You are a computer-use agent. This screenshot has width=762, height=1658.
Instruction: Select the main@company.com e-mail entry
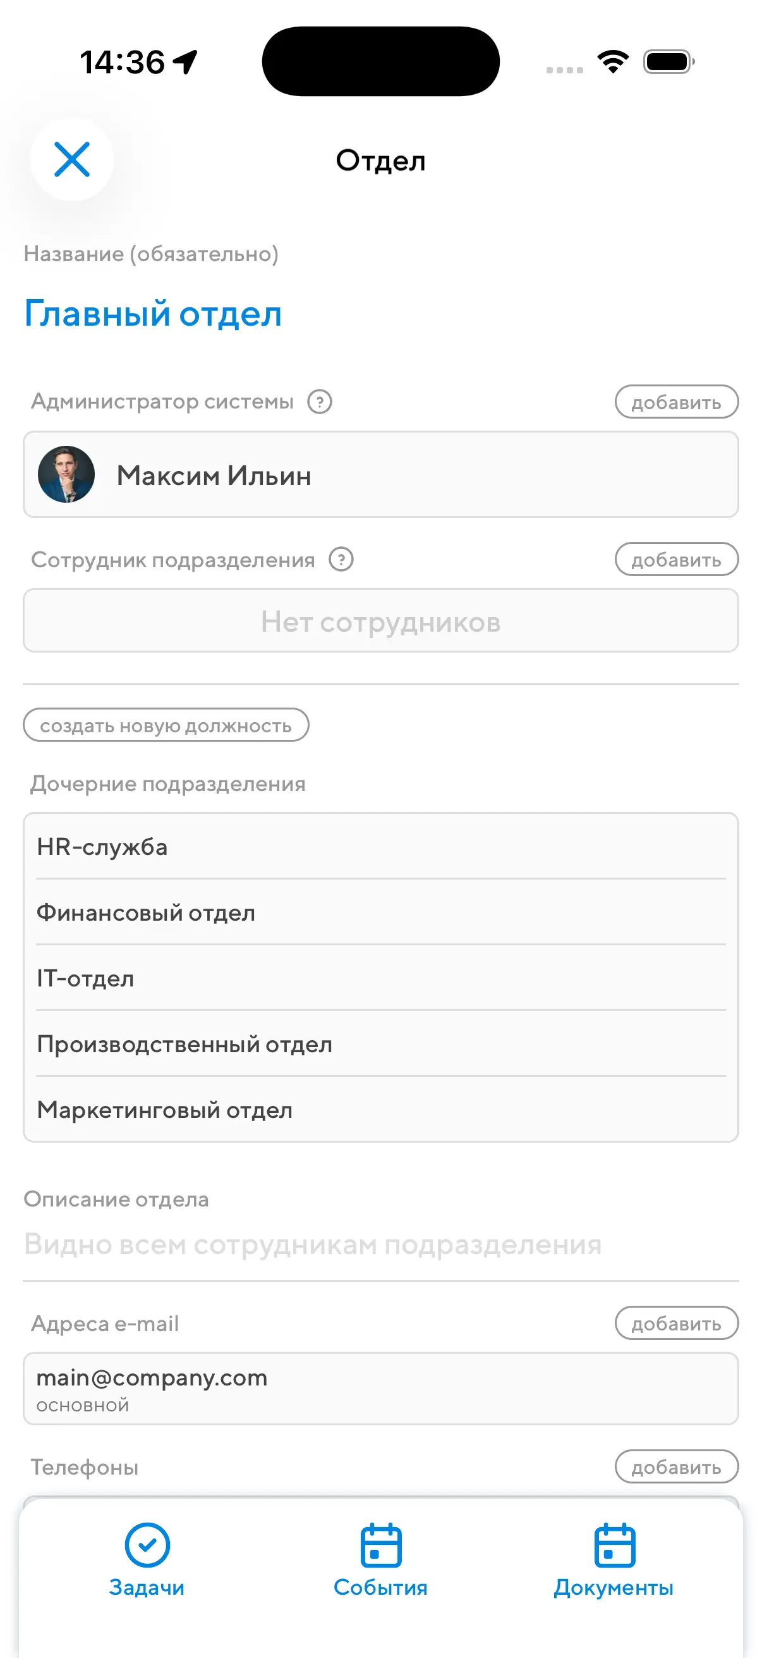pos(380,1389)
